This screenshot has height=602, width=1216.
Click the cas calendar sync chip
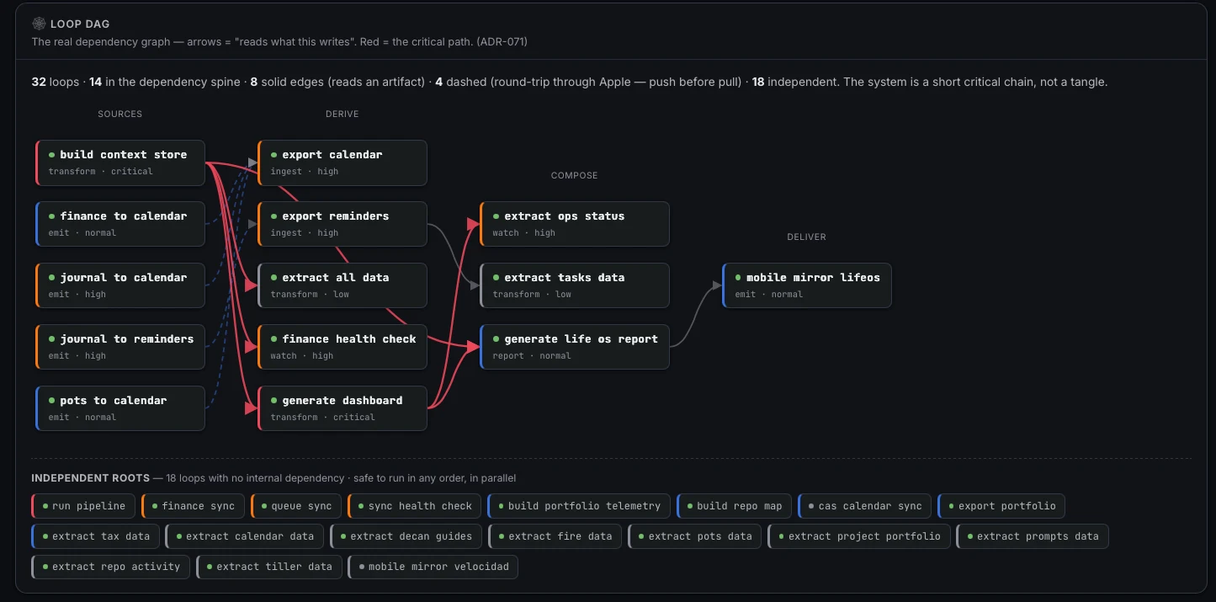865,506
